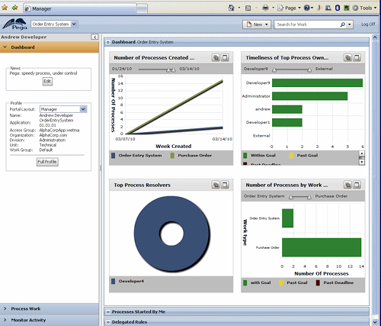Screen dimensions: 381x326
Task: Click the Pega logo
Action: 15,24
